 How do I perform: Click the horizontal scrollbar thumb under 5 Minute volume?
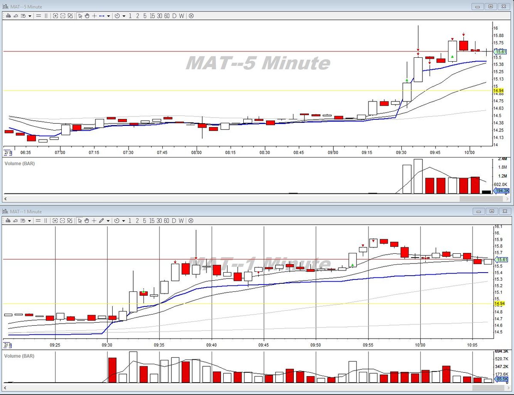pos(474,199)
